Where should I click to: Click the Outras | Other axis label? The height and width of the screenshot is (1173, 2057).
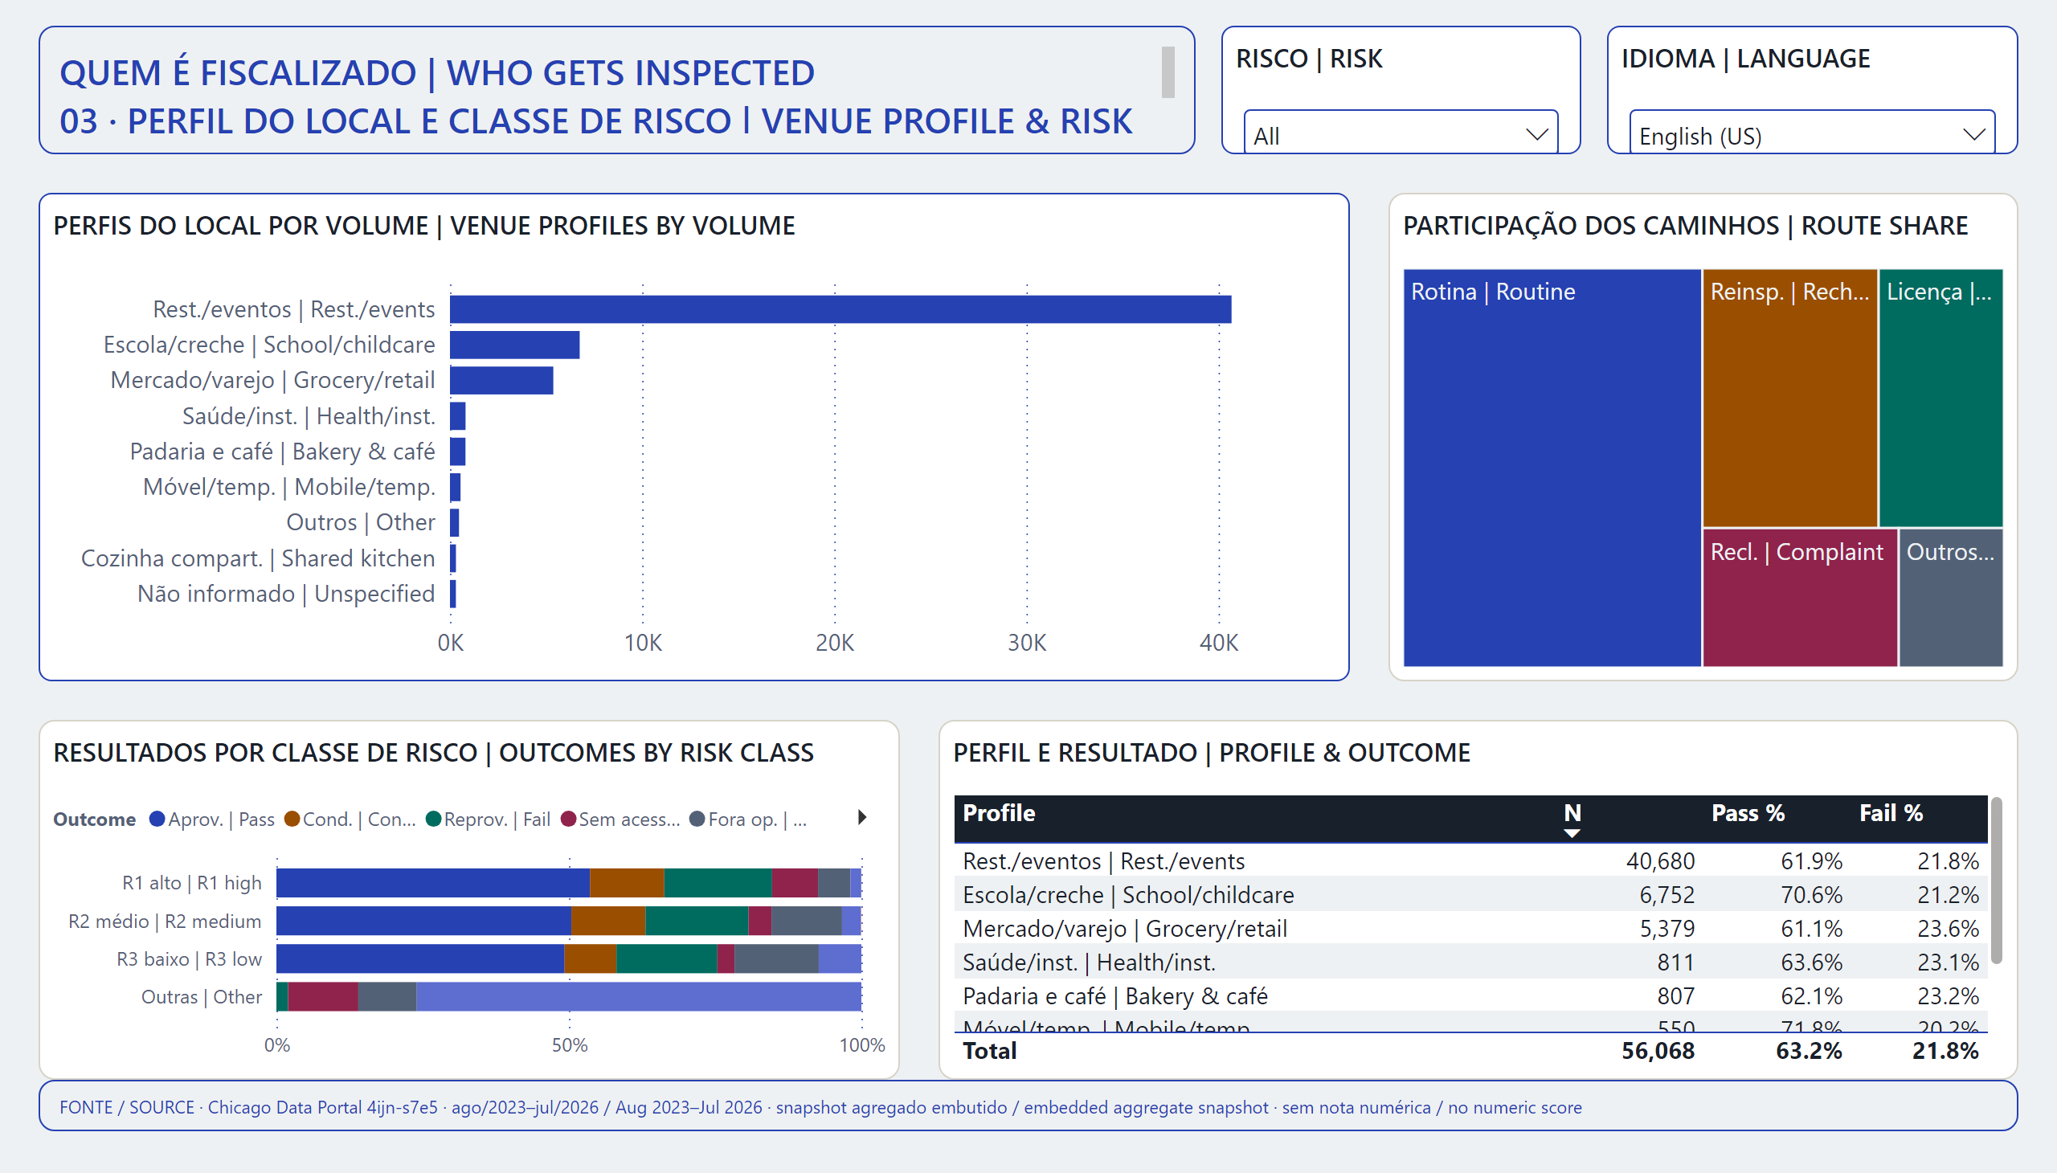point(202,996)
